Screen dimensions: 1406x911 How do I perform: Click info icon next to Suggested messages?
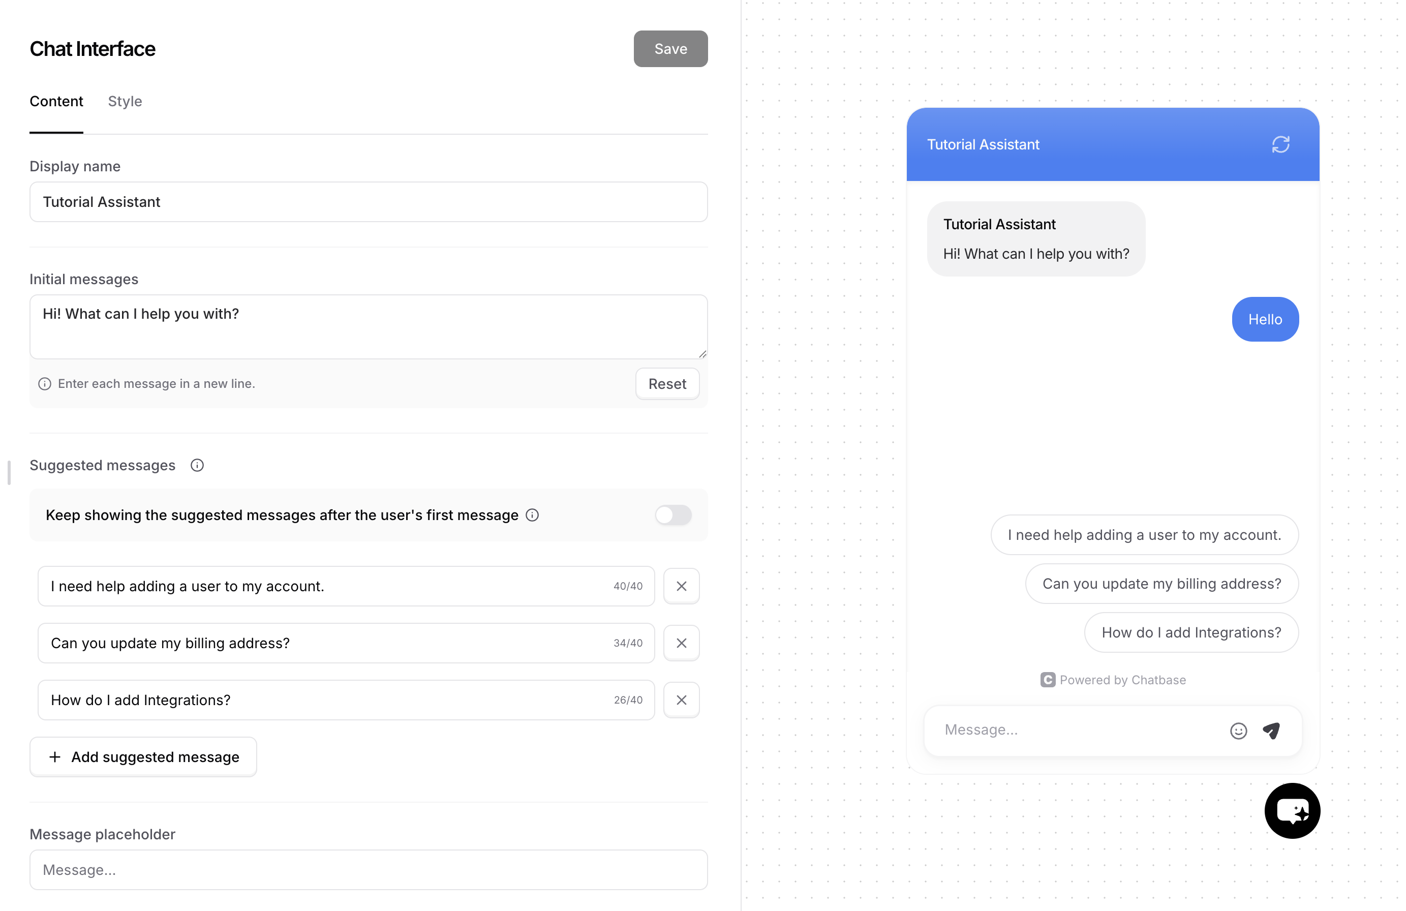pos(197,466)
